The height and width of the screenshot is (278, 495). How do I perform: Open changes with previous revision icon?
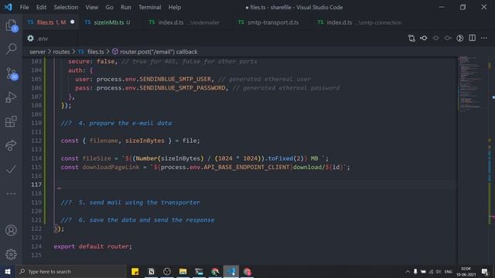tap(424, 39)
